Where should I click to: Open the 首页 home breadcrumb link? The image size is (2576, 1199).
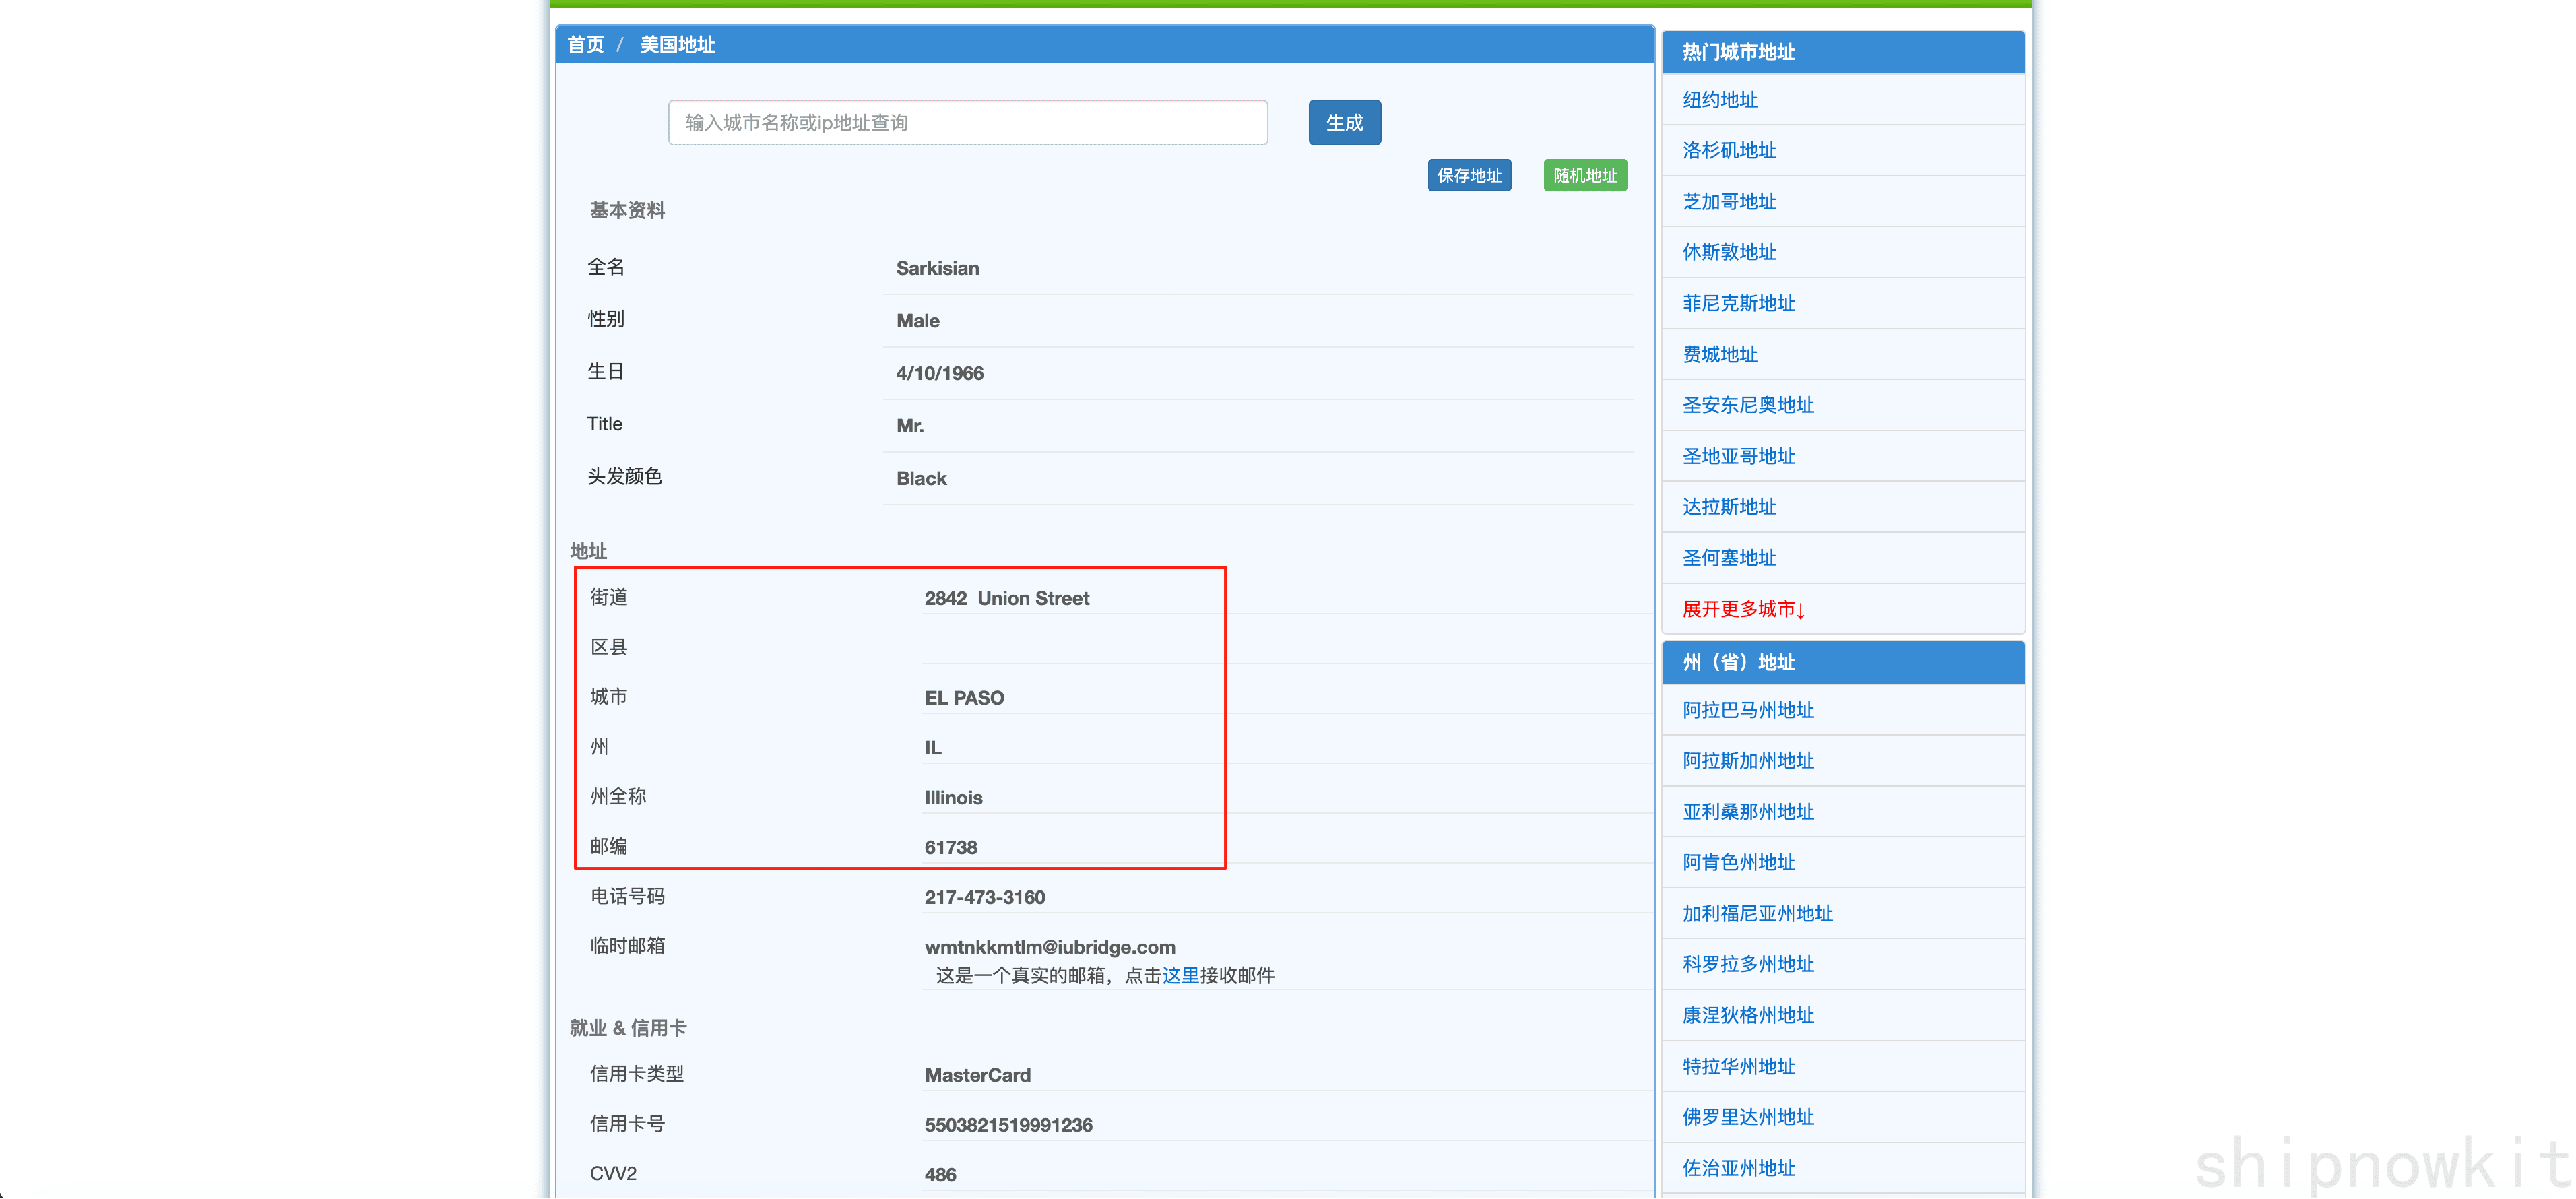coord(585,45)
